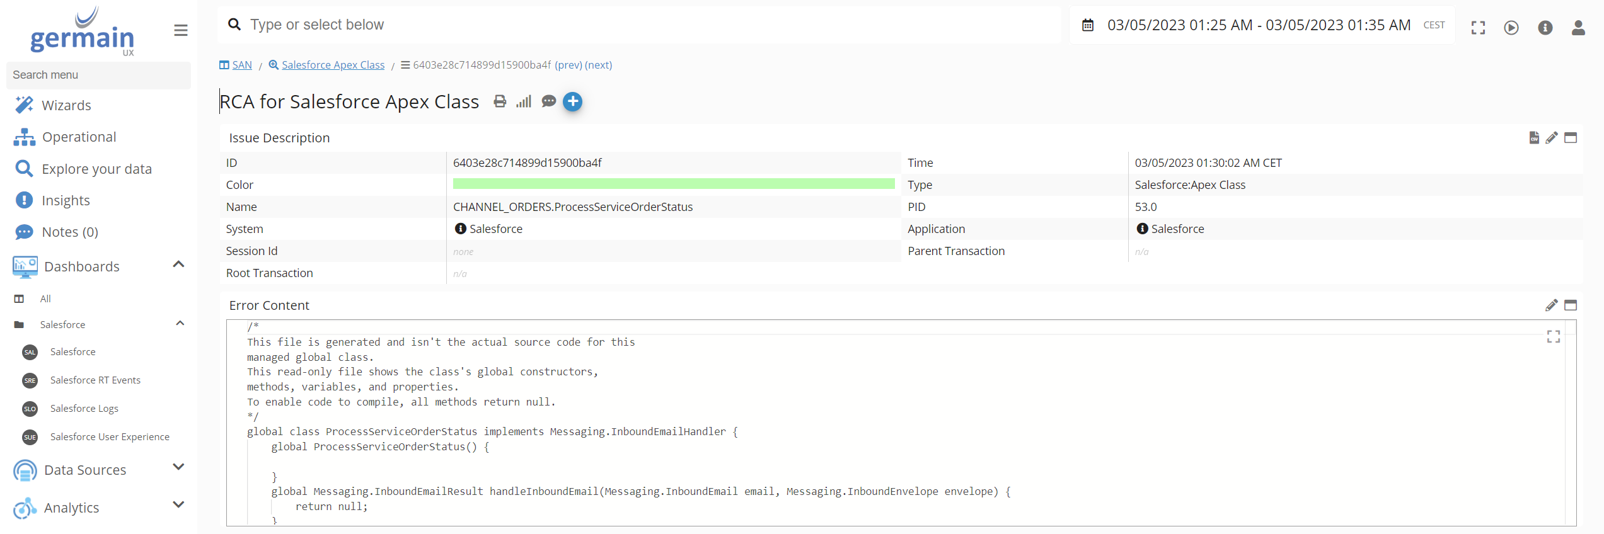Click the play icon in top bar
1604x534 pixels.
coord(1511,28)
